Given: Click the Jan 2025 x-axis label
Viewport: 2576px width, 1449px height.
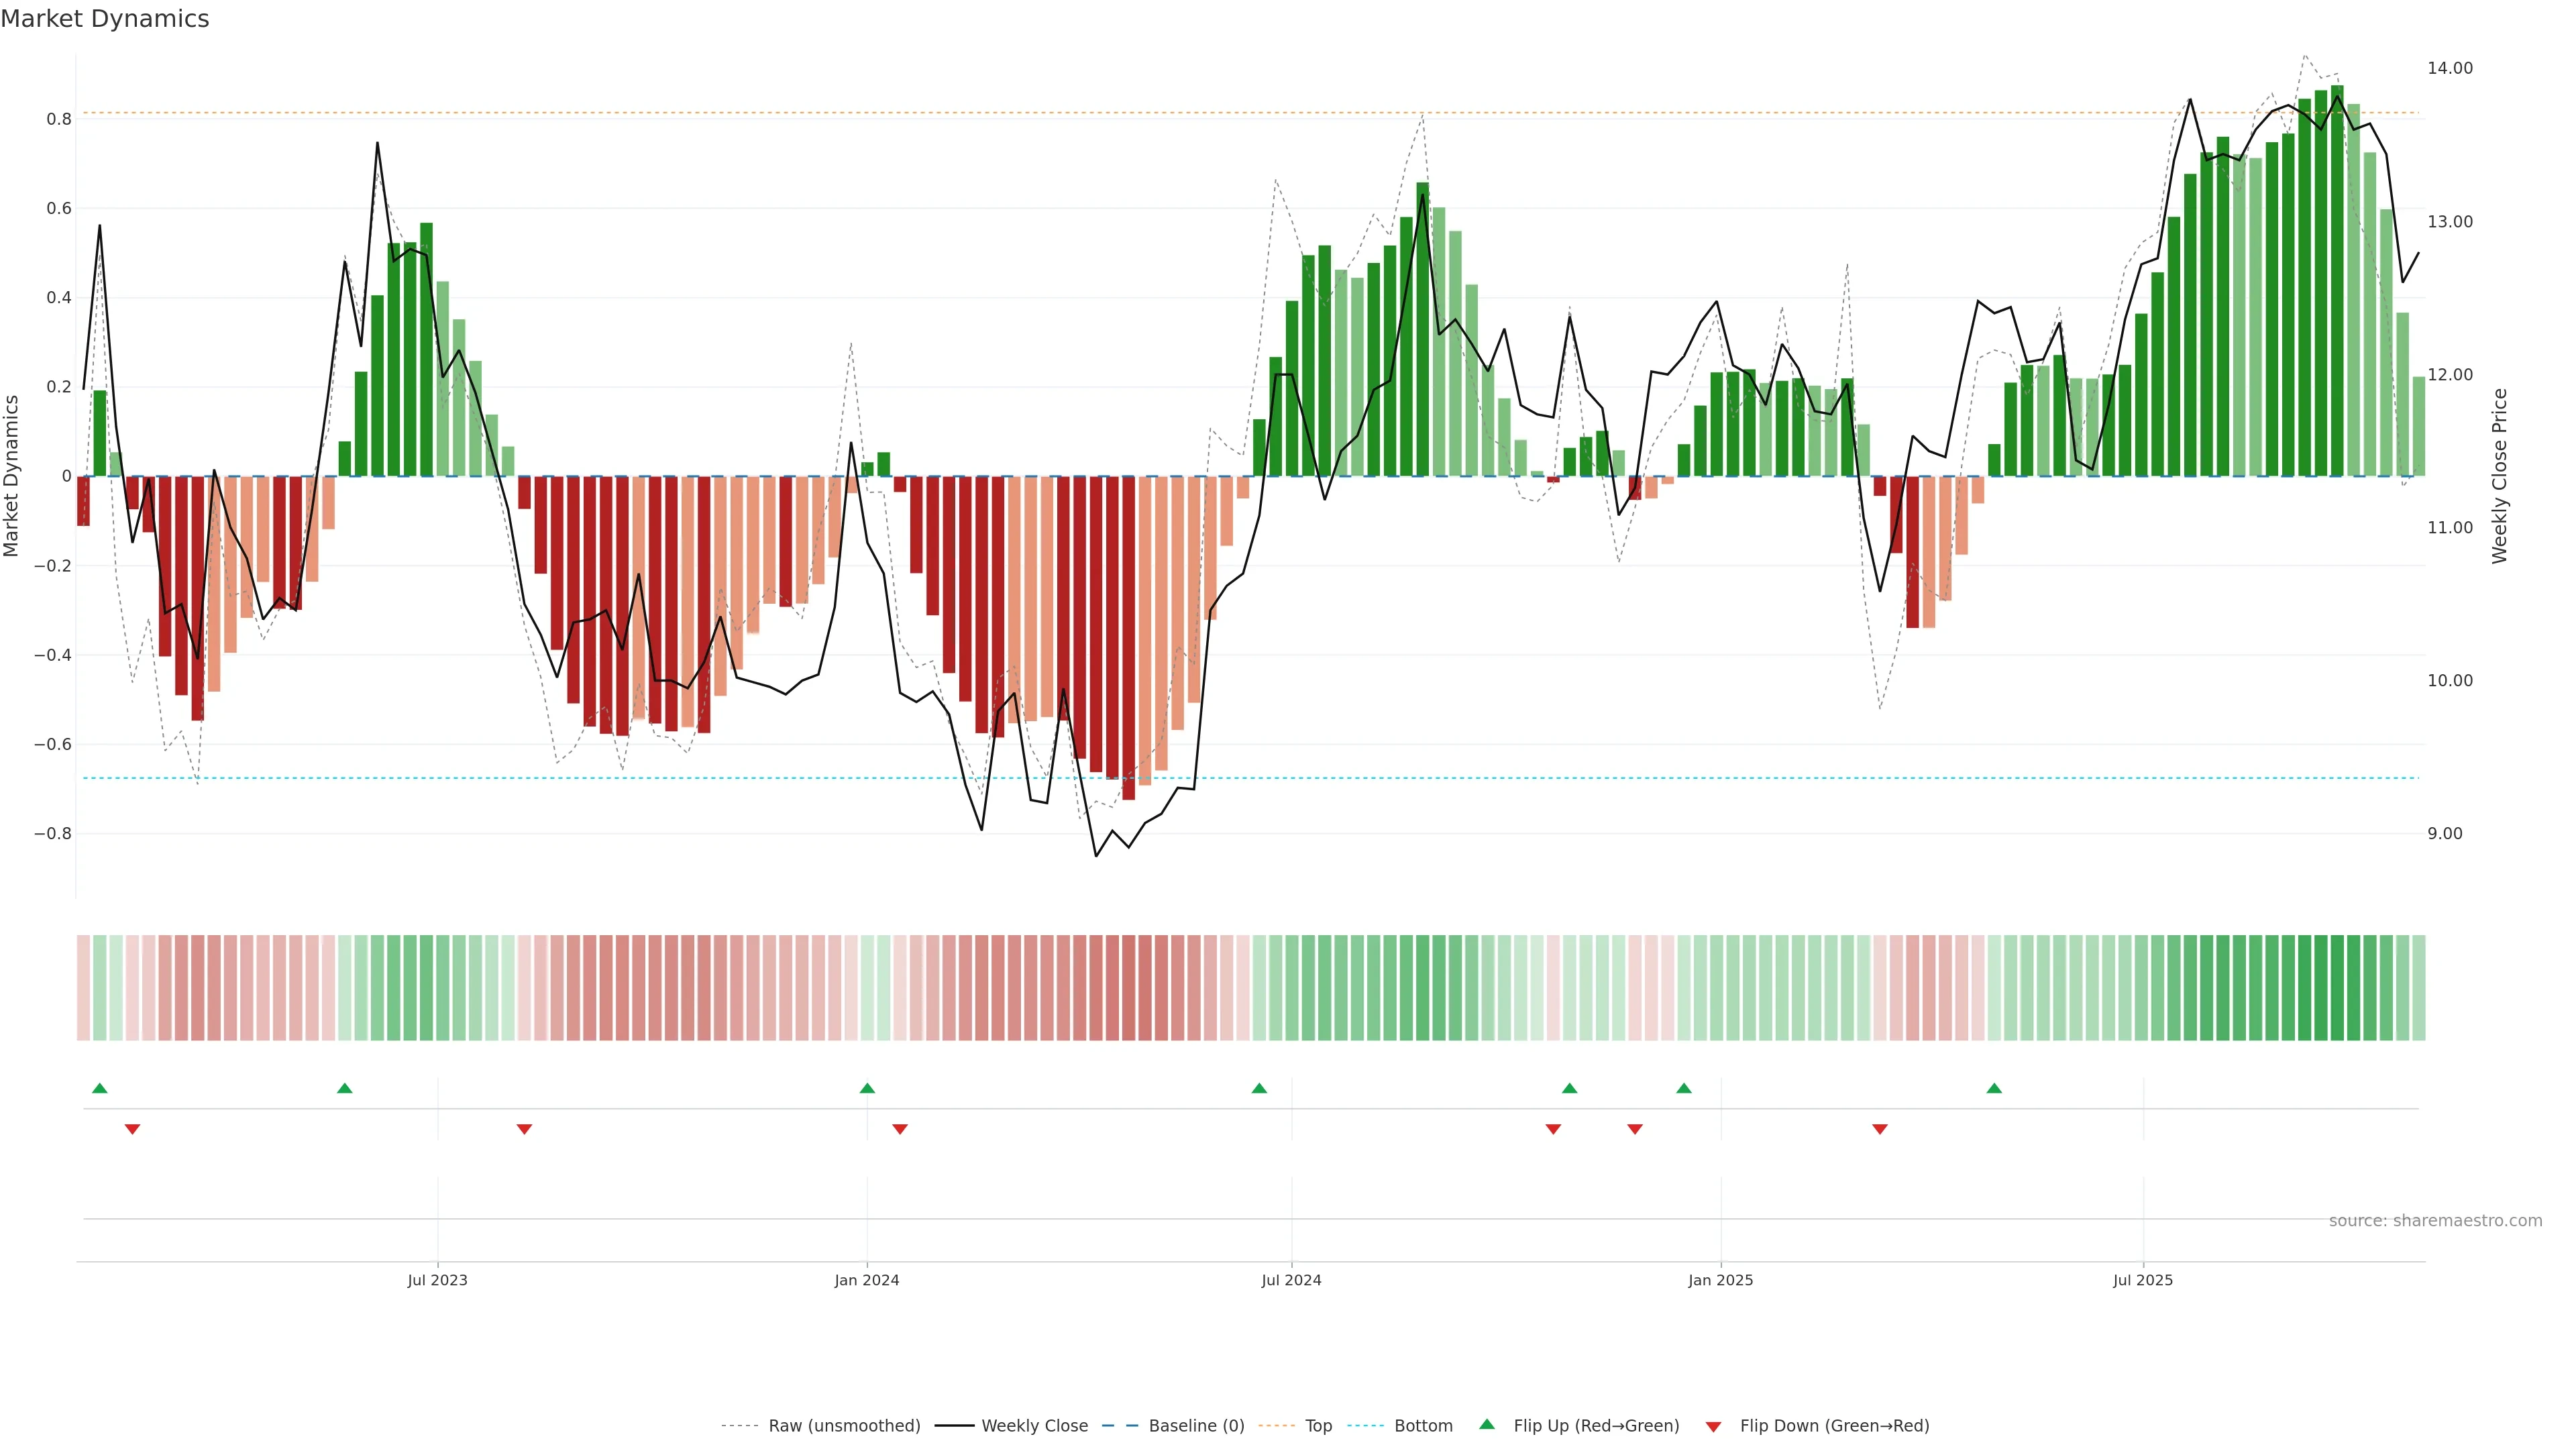Looking at the screenshot, I should click(x=1720, y=1280).
